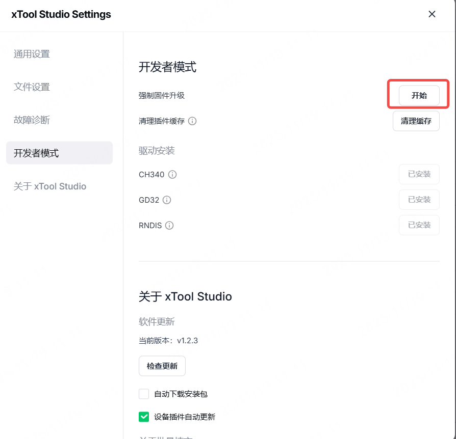
Task: Open the 关于 xTool Studio tab
Action: pyautogui.click(x=50, y=186)
